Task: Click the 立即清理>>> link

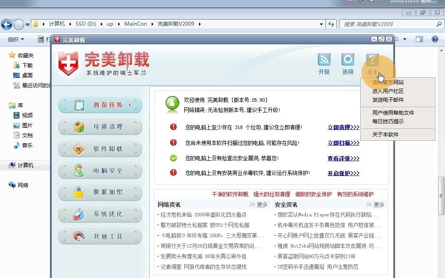Action: tap(343, 127)
